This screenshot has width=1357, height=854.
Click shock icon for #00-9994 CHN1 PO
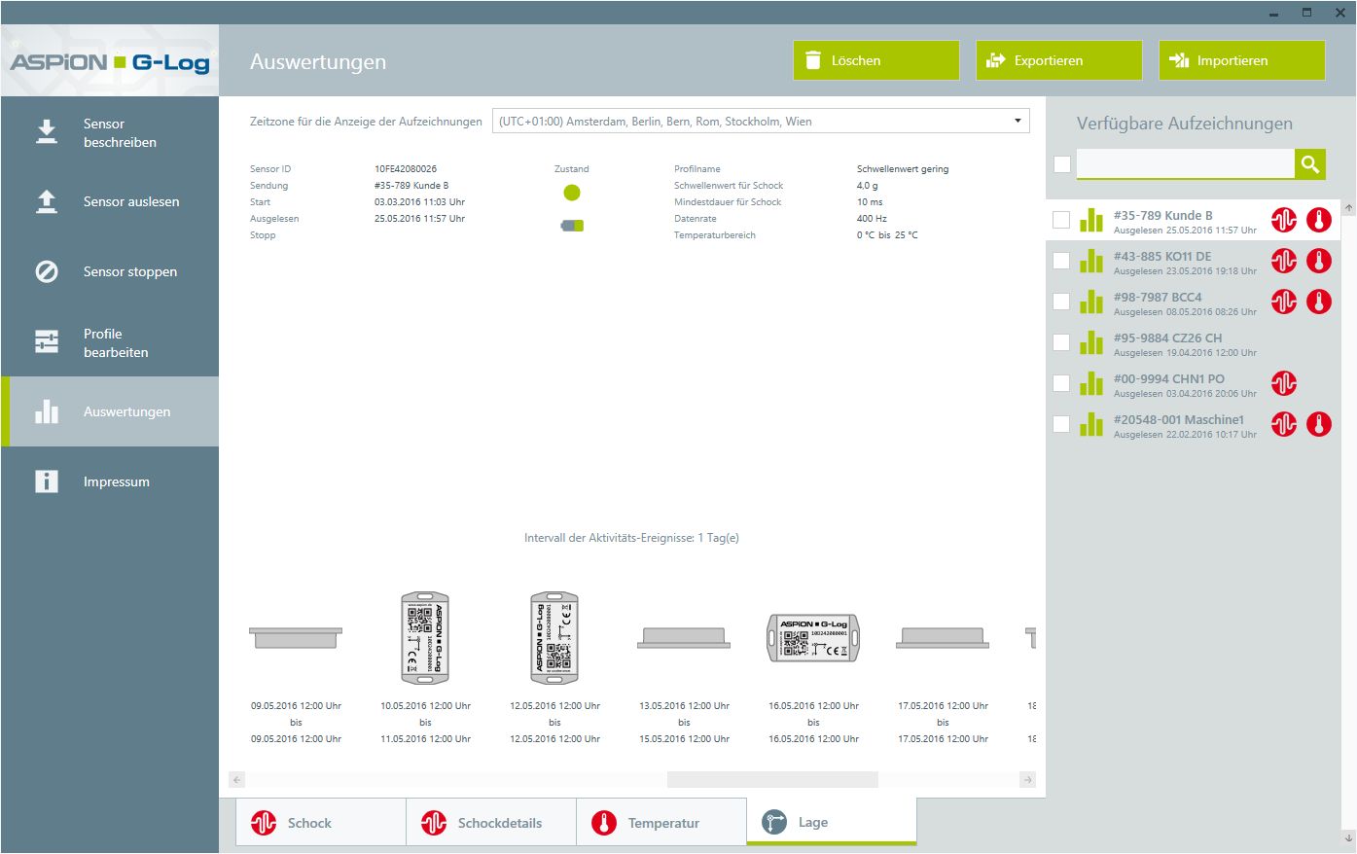(1284, 383)
